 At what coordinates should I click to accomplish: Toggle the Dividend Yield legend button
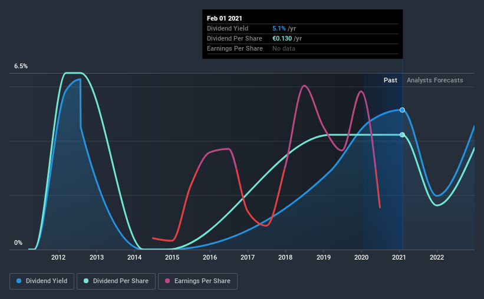point(42,281)
